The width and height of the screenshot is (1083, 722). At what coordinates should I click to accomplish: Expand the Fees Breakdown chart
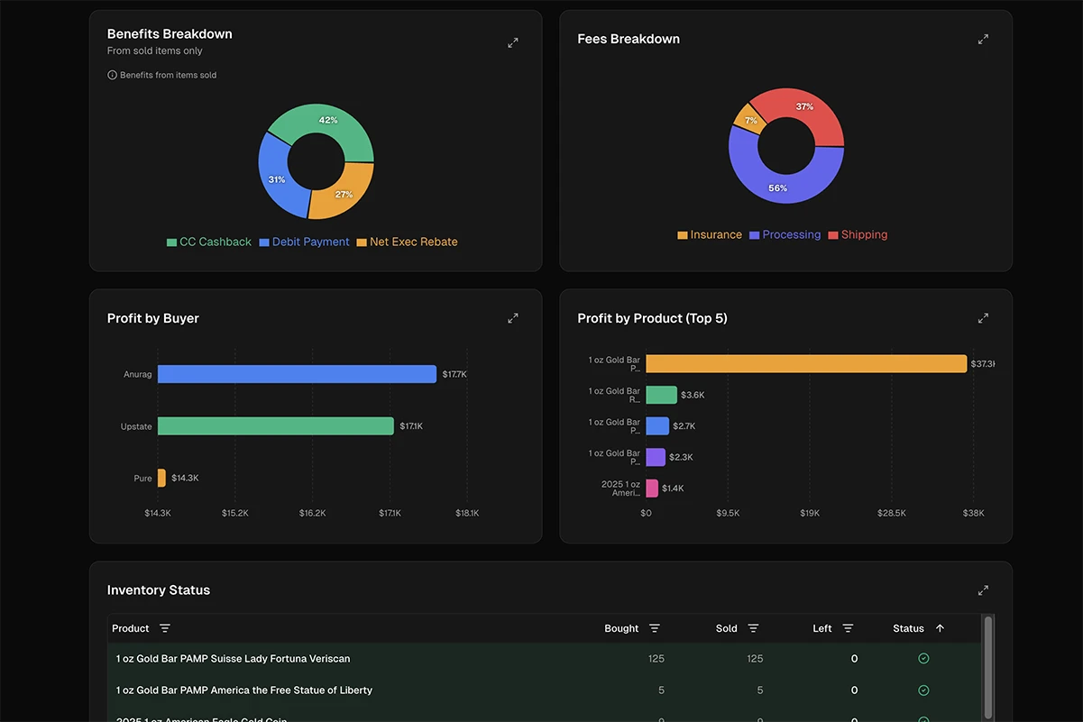983,39
